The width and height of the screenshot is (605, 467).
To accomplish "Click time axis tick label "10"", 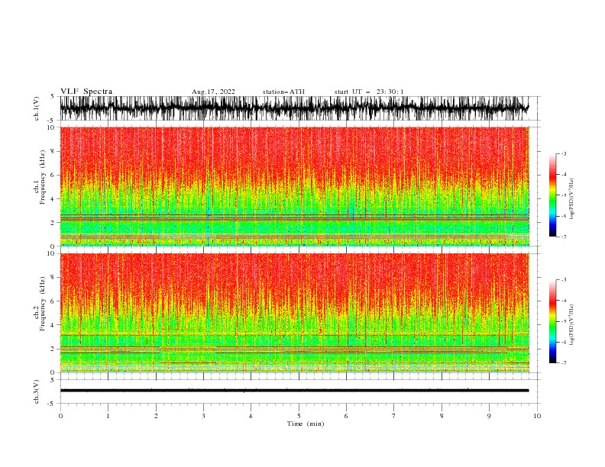I will click(537, 416).
